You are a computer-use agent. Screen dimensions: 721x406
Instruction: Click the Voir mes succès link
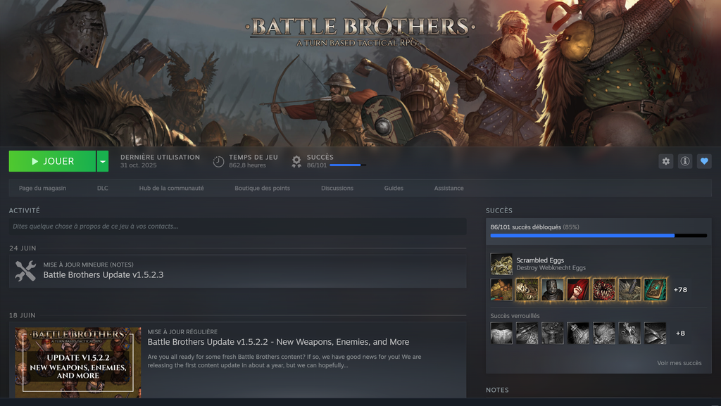coord(679,363)
